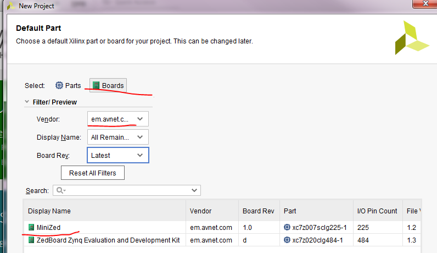Open the Board Rev dropdown
The width and height of the screenshot is (437, 253).
[x=118, y=155]
